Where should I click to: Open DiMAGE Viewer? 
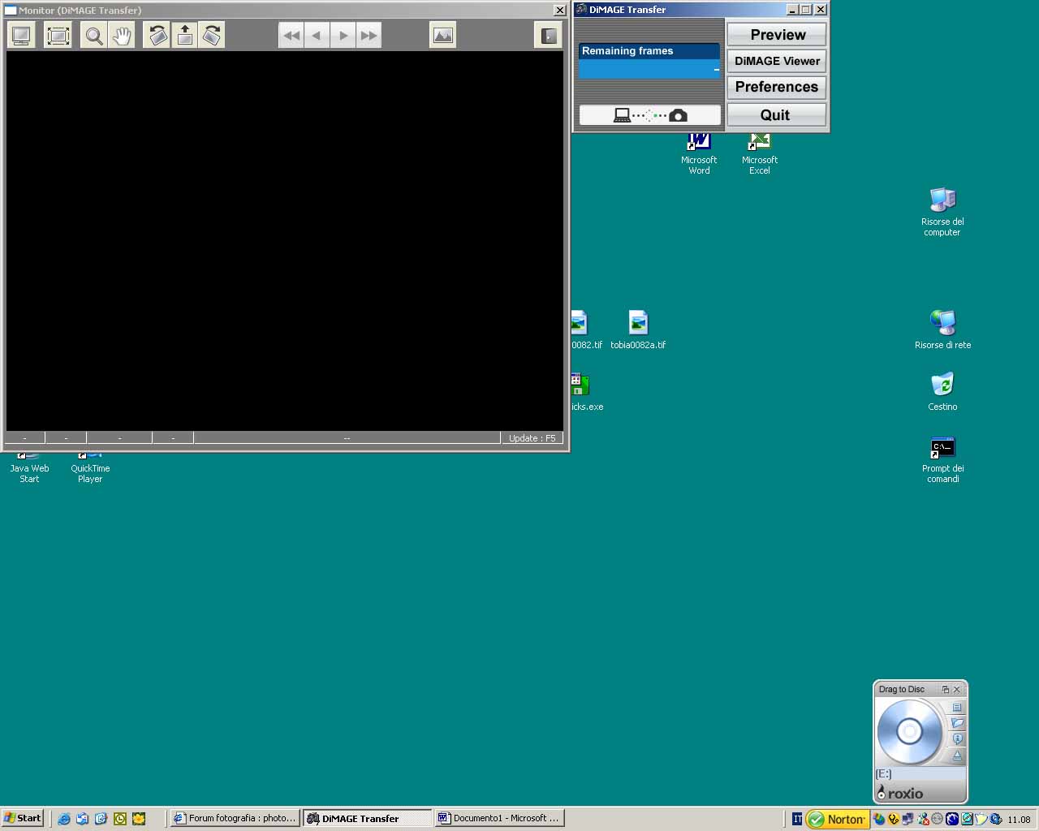[776, 61]
